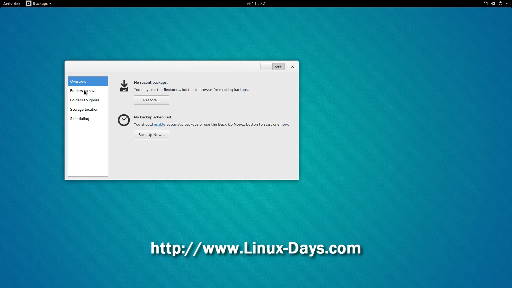Viewport: 512px width, 288px height.
Task: Click the square window icon in system tray
Action: 485,3
